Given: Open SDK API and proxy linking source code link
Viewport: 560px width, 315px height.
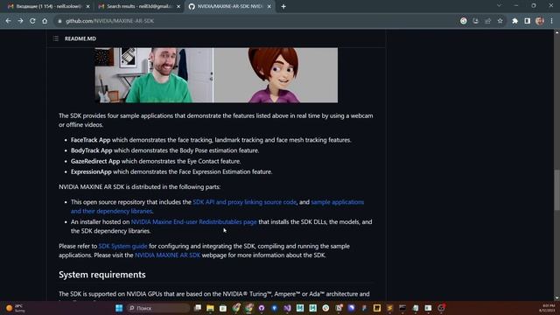Looking at the screenshot, I should pyautogui.click(x=245, y=202).
